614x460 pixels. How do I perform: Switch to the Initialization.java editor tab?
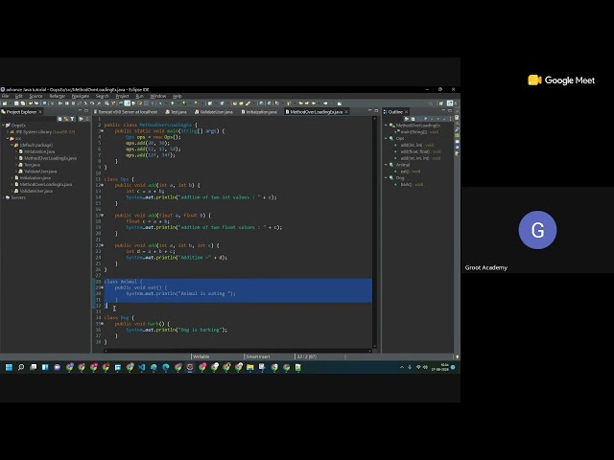click(x=259, y=112)
